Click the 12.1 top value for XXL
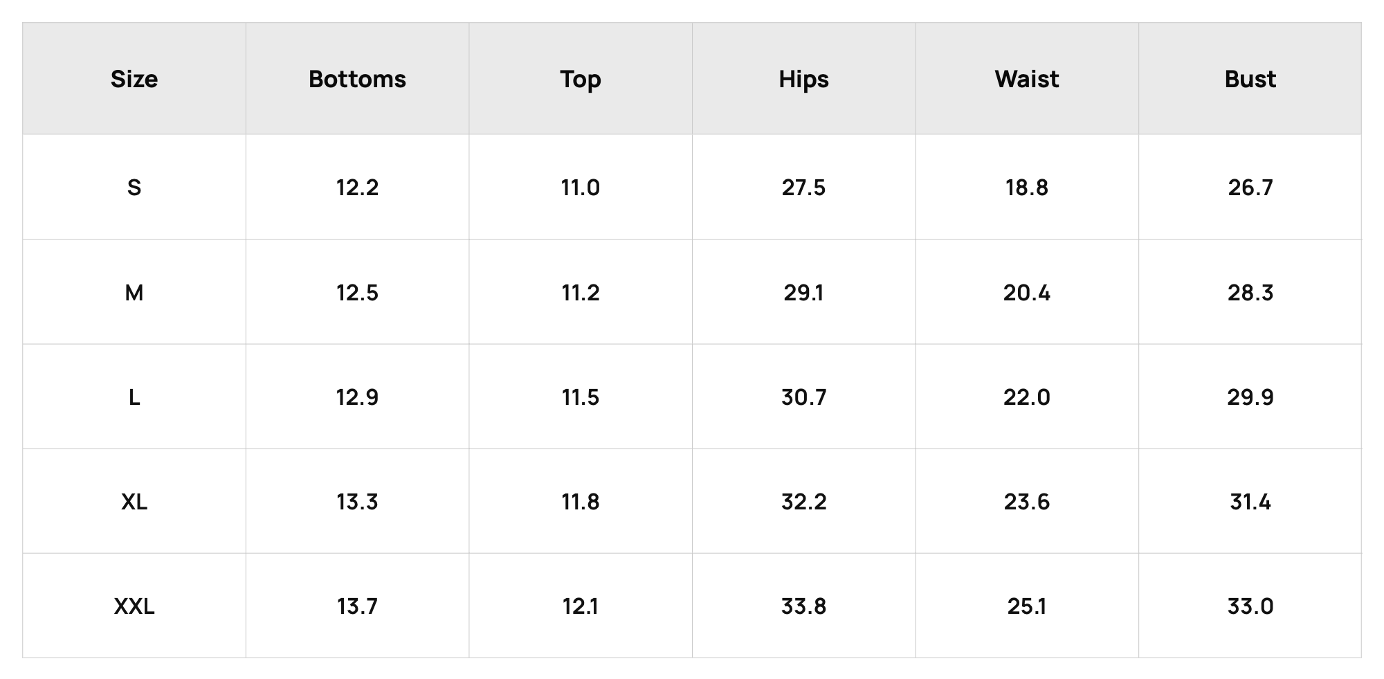 tap(581, 606)
